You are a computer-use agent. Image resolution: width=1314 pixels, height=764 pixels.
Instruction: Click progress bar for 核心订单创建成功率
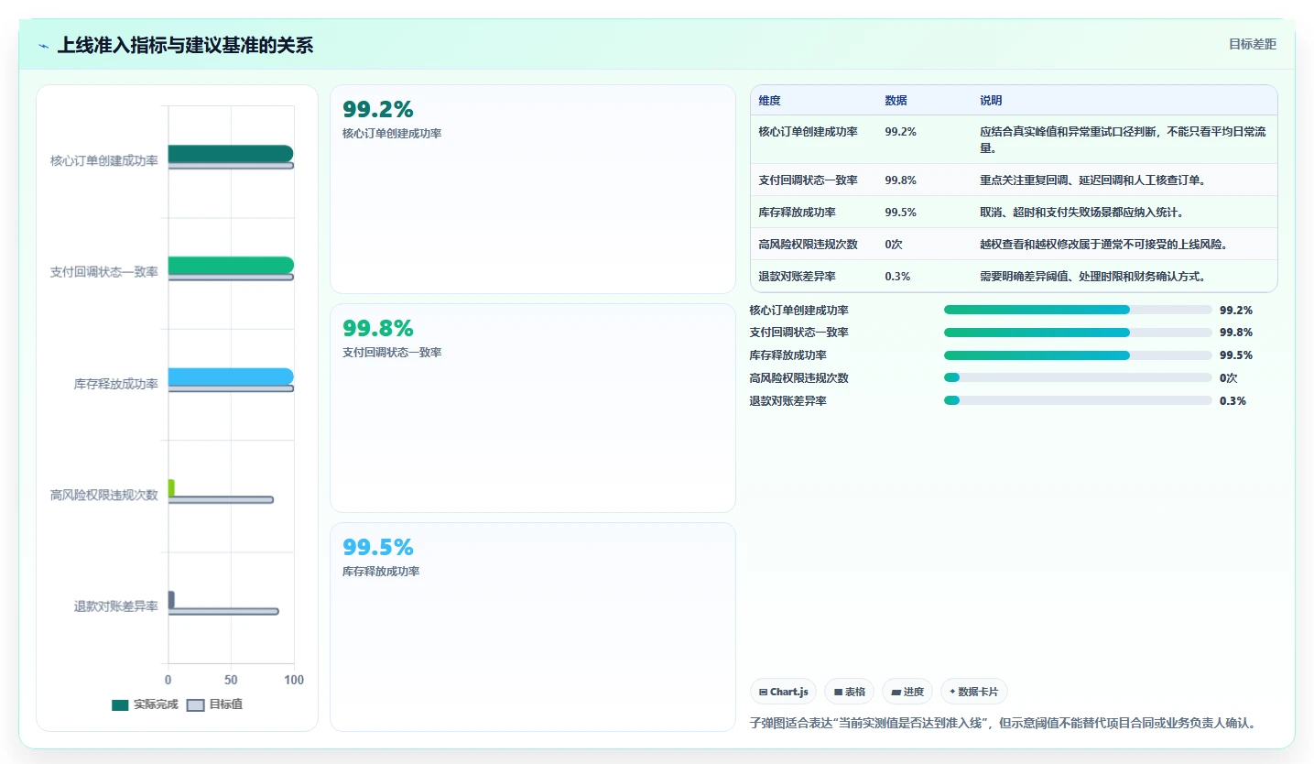coord(1078,310)
